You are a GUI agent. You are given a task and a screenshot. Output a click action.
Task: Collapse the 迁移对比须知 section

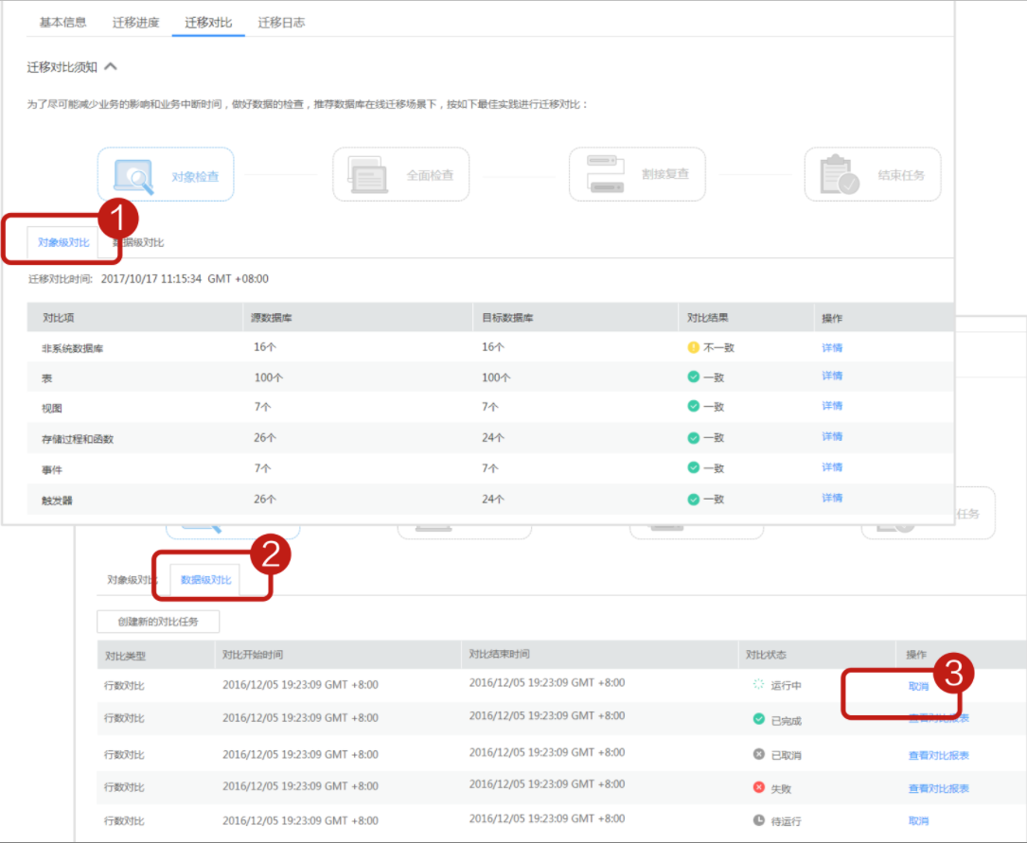pyautogui.click(x=111, y=67)
